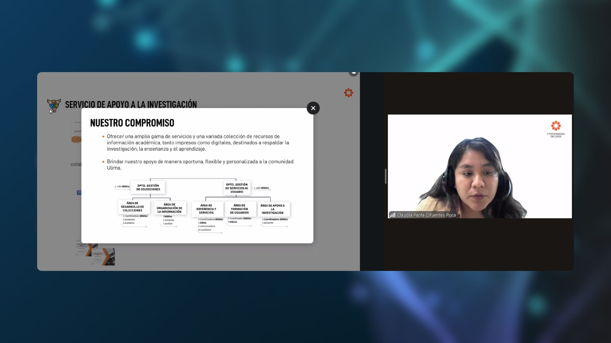Select Área de Referencia y Servicios box
The image size is (611, 343).
click(206, 209)
